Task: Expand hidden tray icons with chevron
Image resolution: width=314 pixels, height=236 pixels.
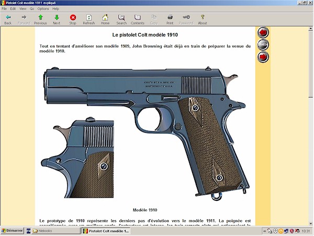Action: (x=265, y=231)
